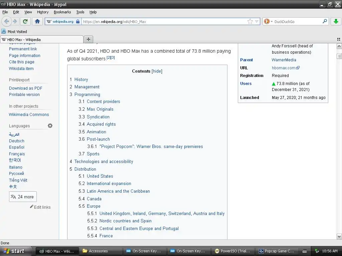
Task: Hide the Contents table via hide link
Action: click(x=157, y=71)
